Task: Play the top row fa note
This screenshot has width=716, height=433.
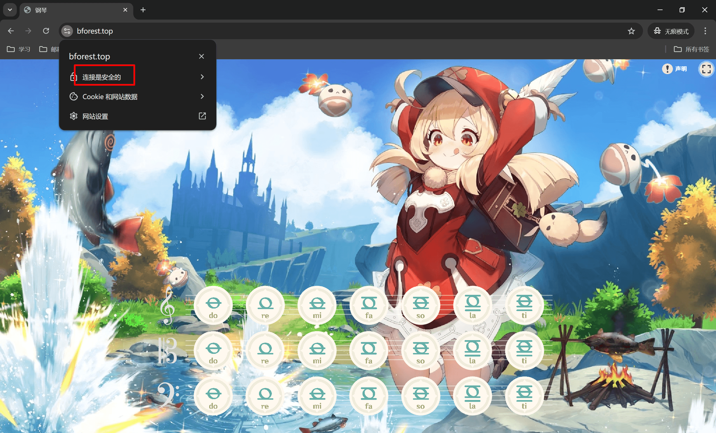Action: 369,305
